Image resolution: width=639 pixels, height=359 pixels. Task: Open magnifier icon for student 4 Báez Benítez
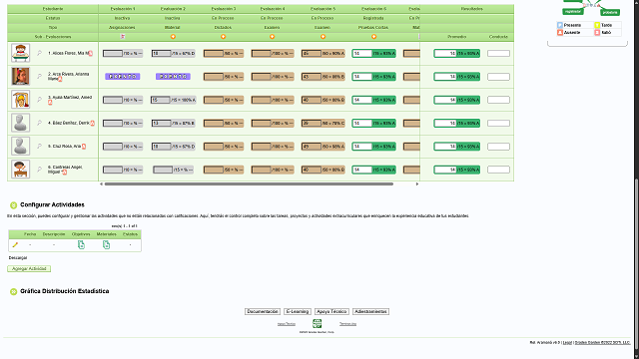pyautogui.click(x=39, y=123)
